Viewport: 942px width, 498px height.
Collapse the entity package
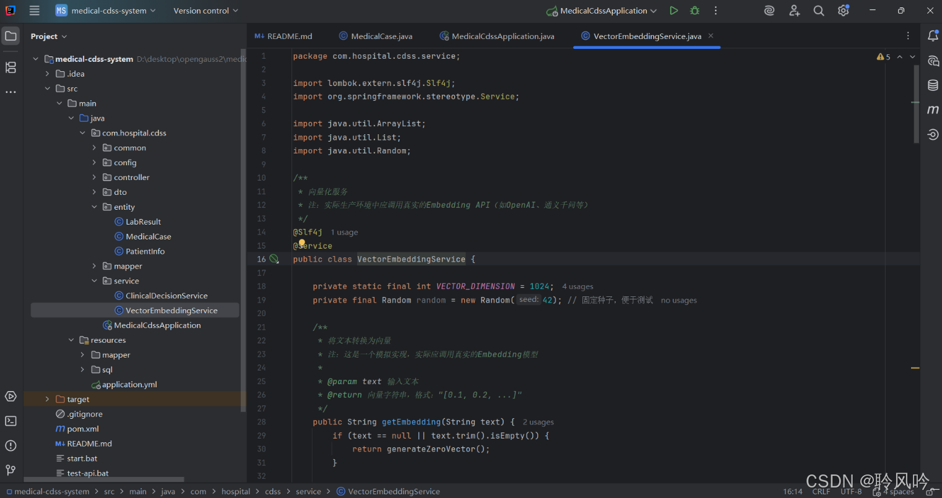[94, 207]
